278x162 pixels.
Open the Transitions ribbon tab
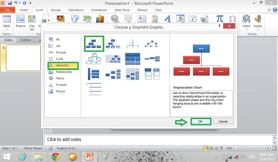(x=76, y=10)
